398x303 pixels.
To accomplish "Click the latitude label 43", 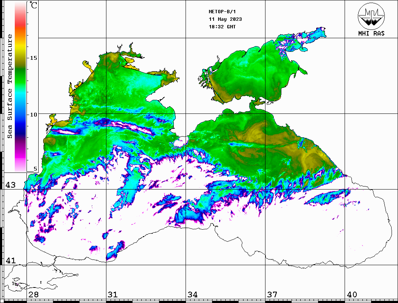I will [x=11, y=185].
